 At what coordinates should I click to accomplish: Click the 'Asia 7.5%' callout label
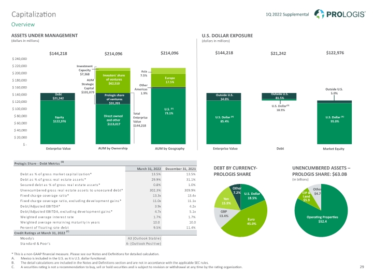[144, 73]
